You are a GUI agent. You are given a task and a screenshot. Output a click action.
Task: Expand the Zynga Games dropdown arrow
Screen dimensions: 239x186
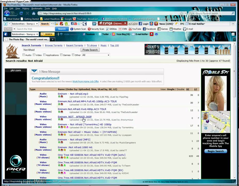pos(125,23)
